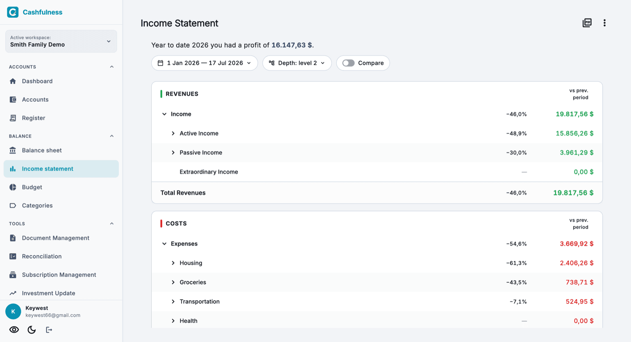Toggle the eye visibility icon

coord(14,330)
